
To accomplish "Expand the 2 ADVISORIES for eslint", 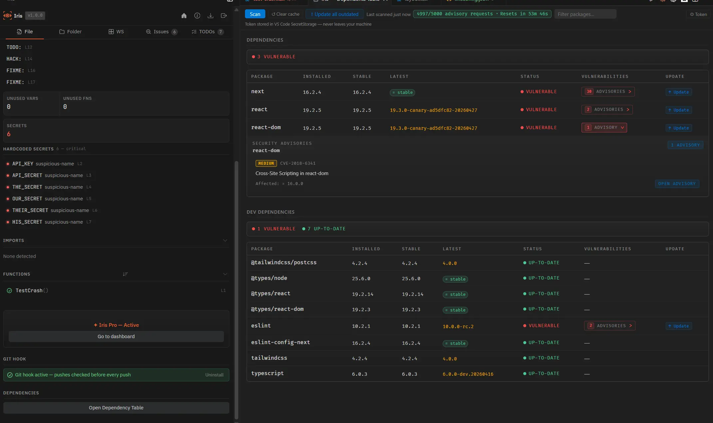I will [609, 326].
